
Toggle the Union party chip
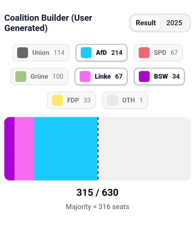point(41,53)
